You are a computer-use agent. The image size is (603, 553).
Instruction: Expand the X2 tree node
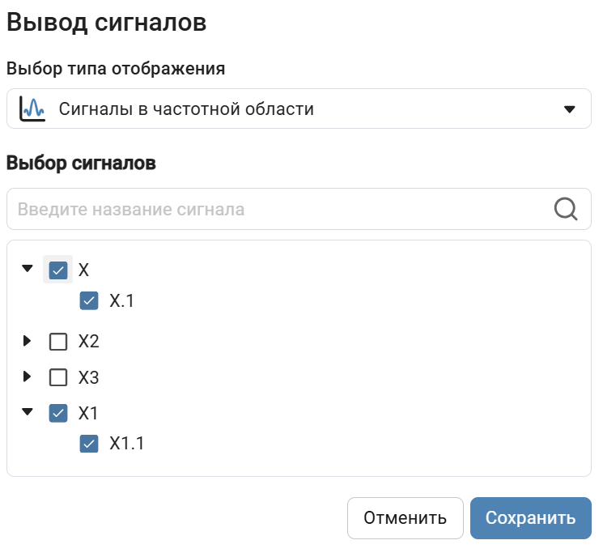(x=28, y=342)
